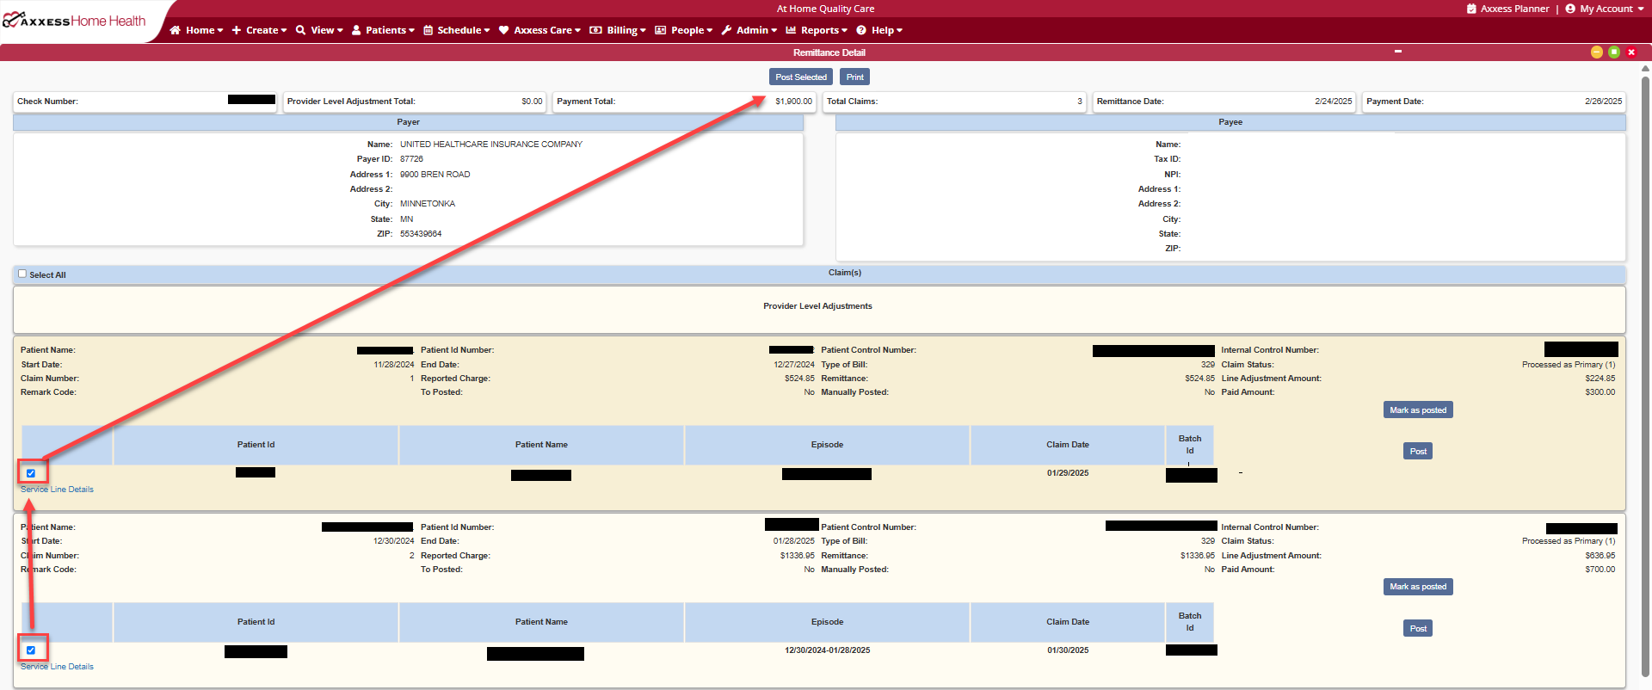Uncheck the first claim row checkbox
Image resolution: width=1652 pixels, height=690 pixels.
[x=31, y=473]
